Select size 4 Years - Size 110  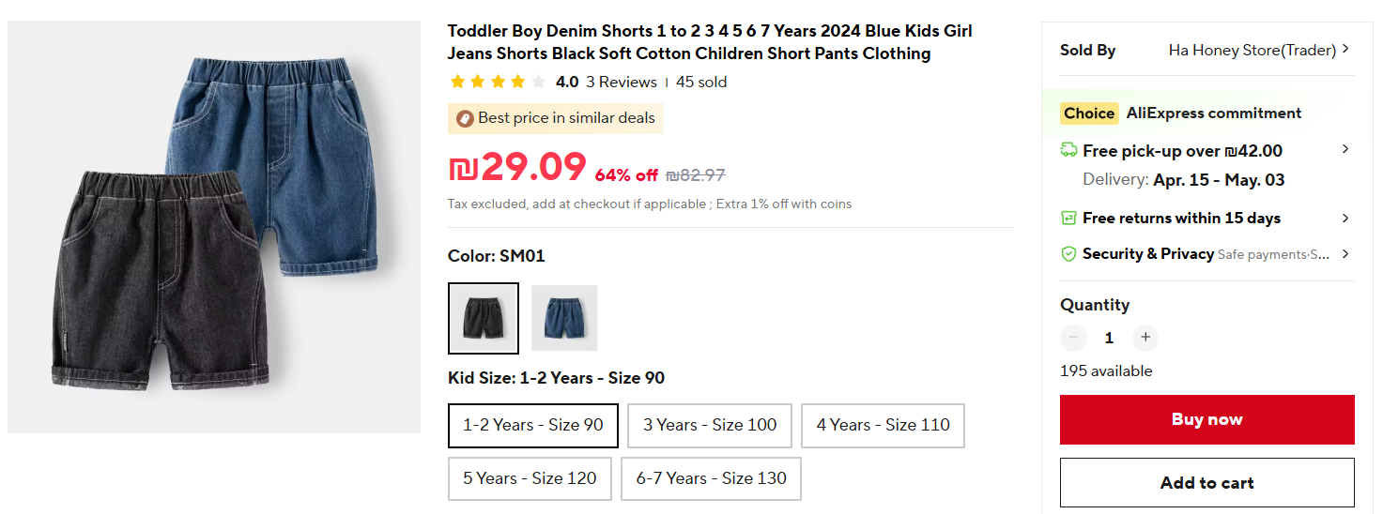(x=883, y=425)
